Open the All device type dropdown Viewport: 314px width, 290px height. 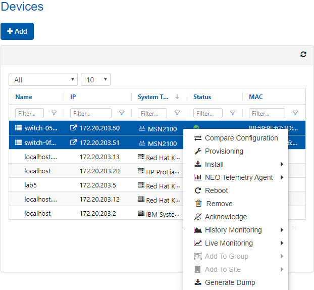pyautogui.click(x=43, y=80)
